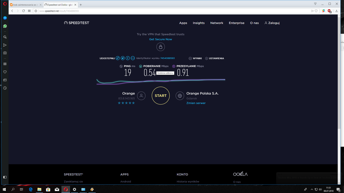Screen dimensions: 344x193
Task: Go back to previous page
Action: [x=12, y=11]
